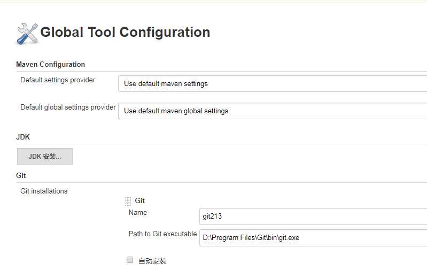Click the Name label in Git installation
The height and width of the screenshot is (271, 427).
pos(138,212)
